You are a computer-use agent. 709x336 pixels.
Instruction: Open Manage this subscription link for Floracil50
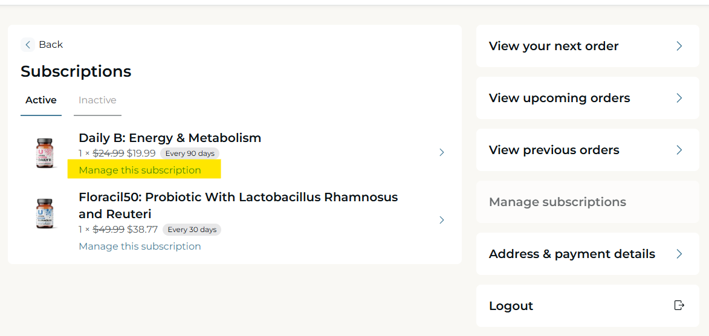click(x=140, y=246)
